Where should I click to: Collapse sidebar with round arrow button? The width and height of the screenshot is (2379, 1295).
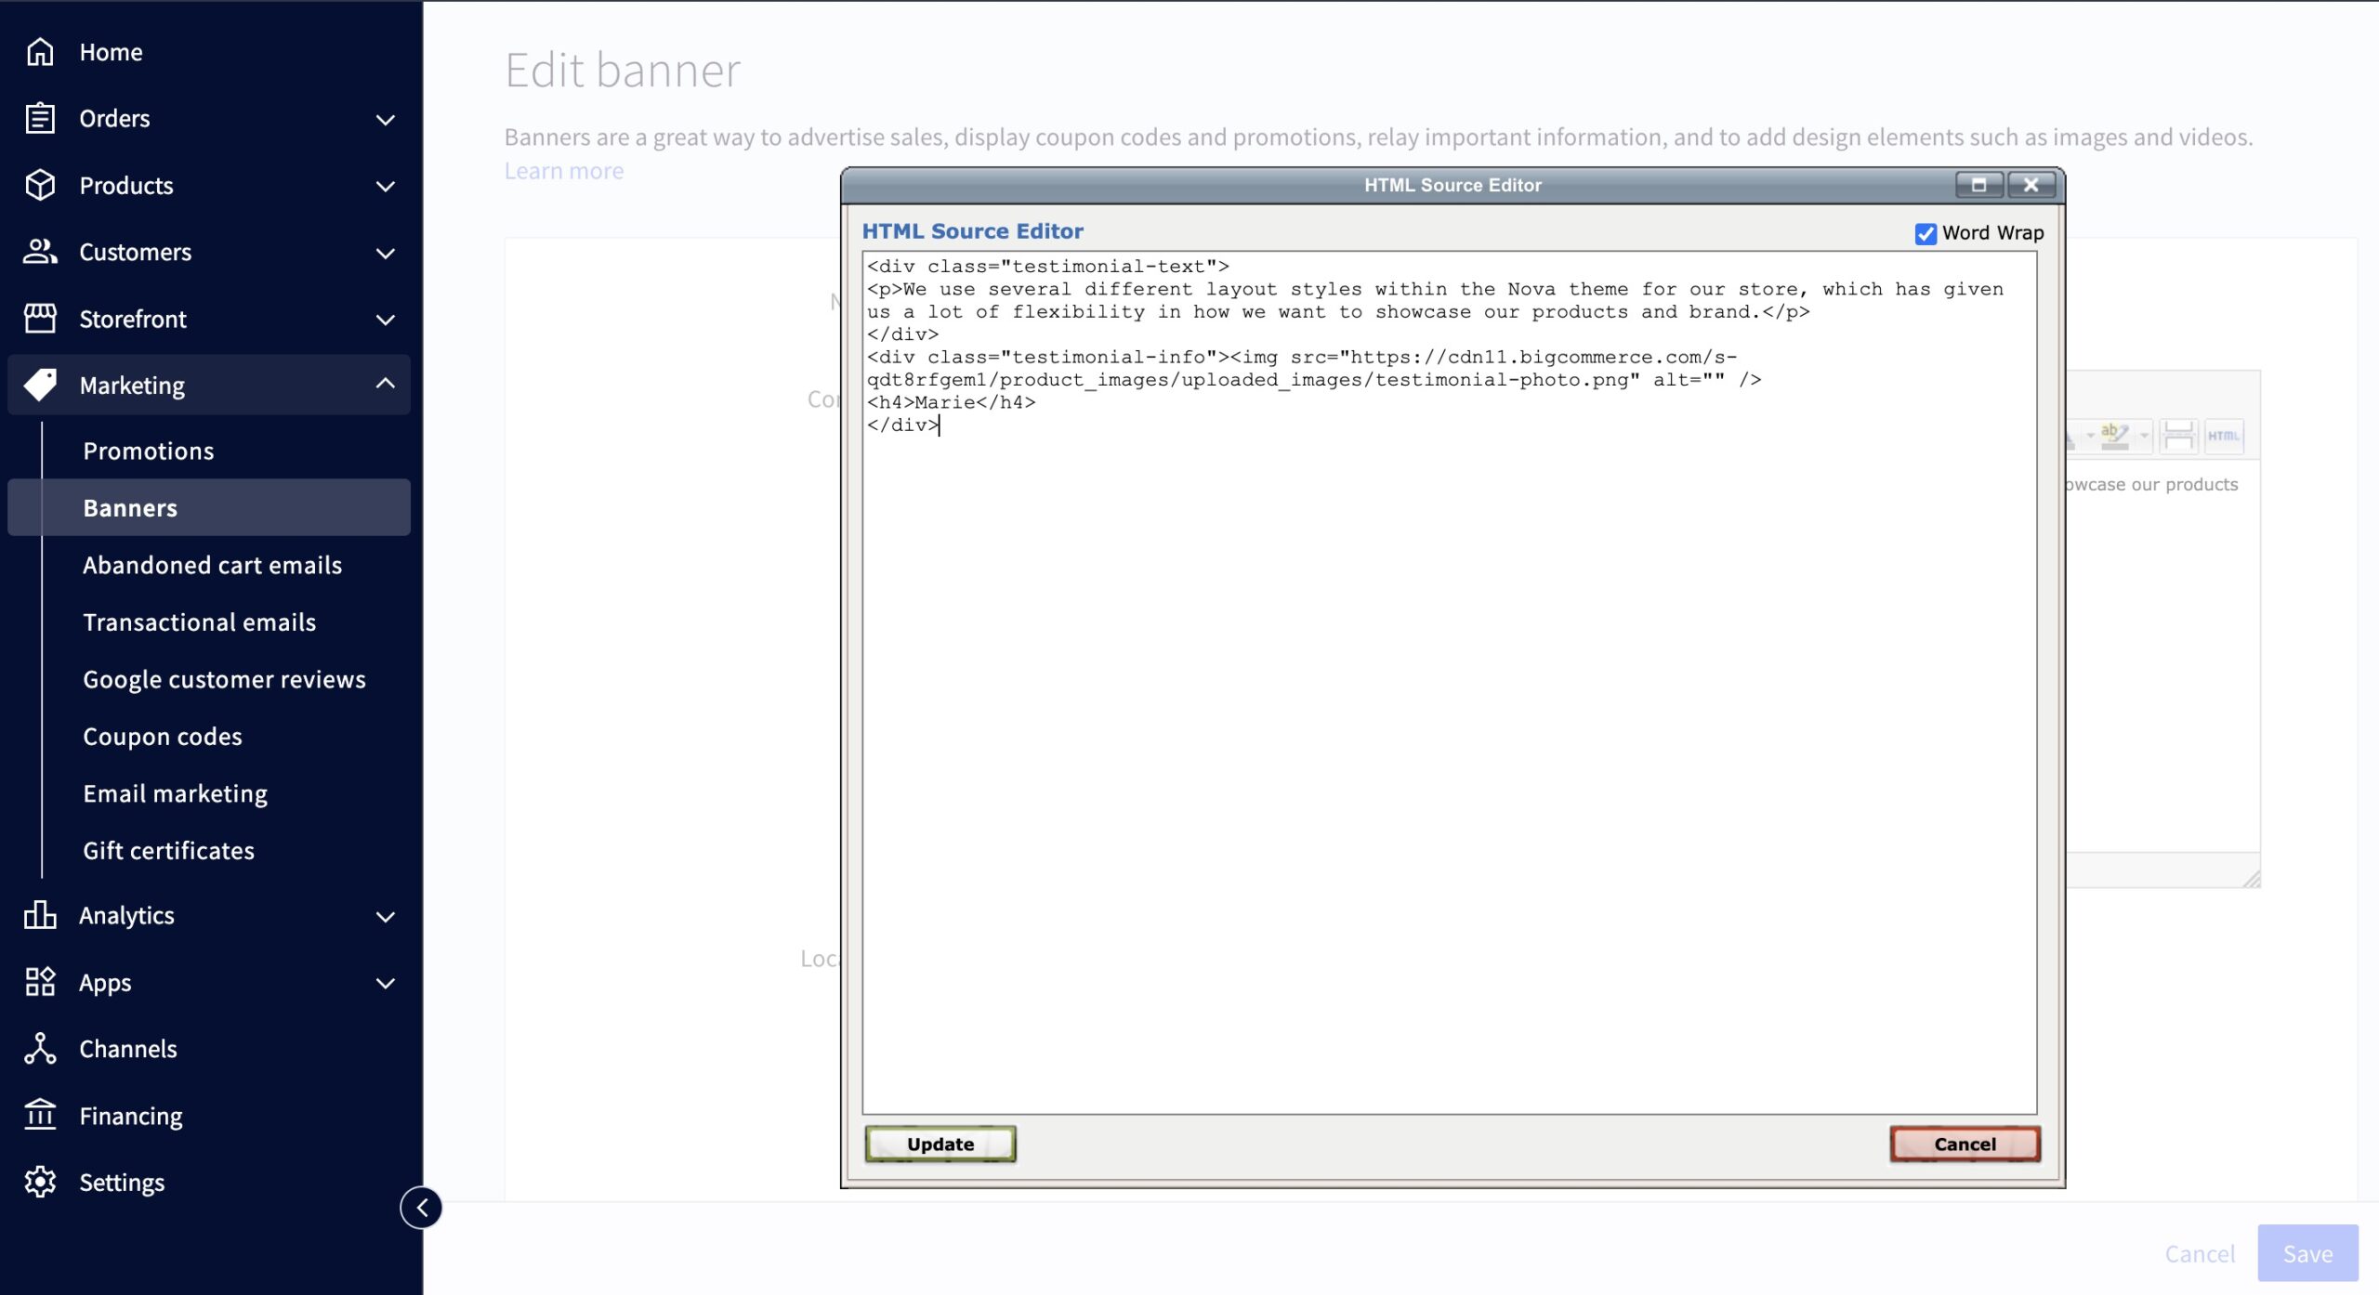422,1208
